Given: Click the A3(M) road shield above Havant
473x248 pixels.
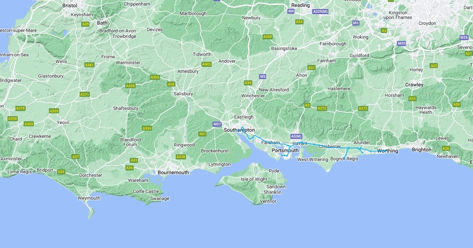Looking at the screenshot, I should pos(296,136).
